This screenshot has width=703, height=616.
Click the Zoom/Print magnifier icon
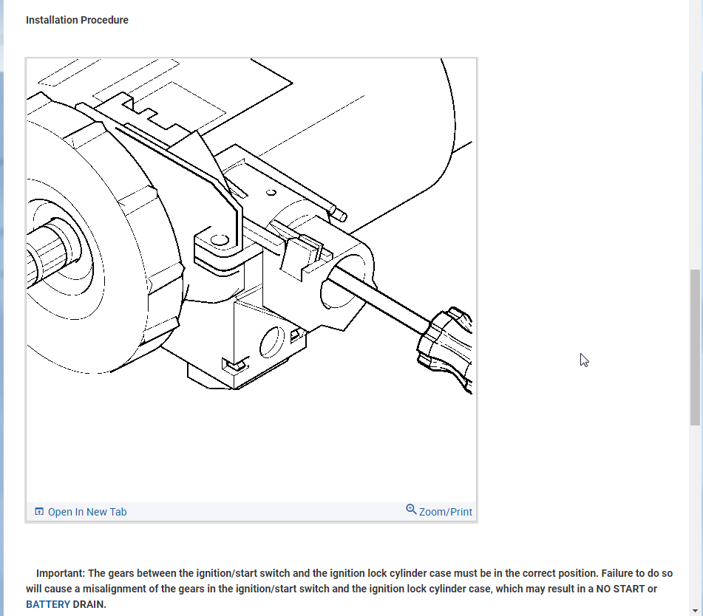pyautogui.click(x=411, y=510)
